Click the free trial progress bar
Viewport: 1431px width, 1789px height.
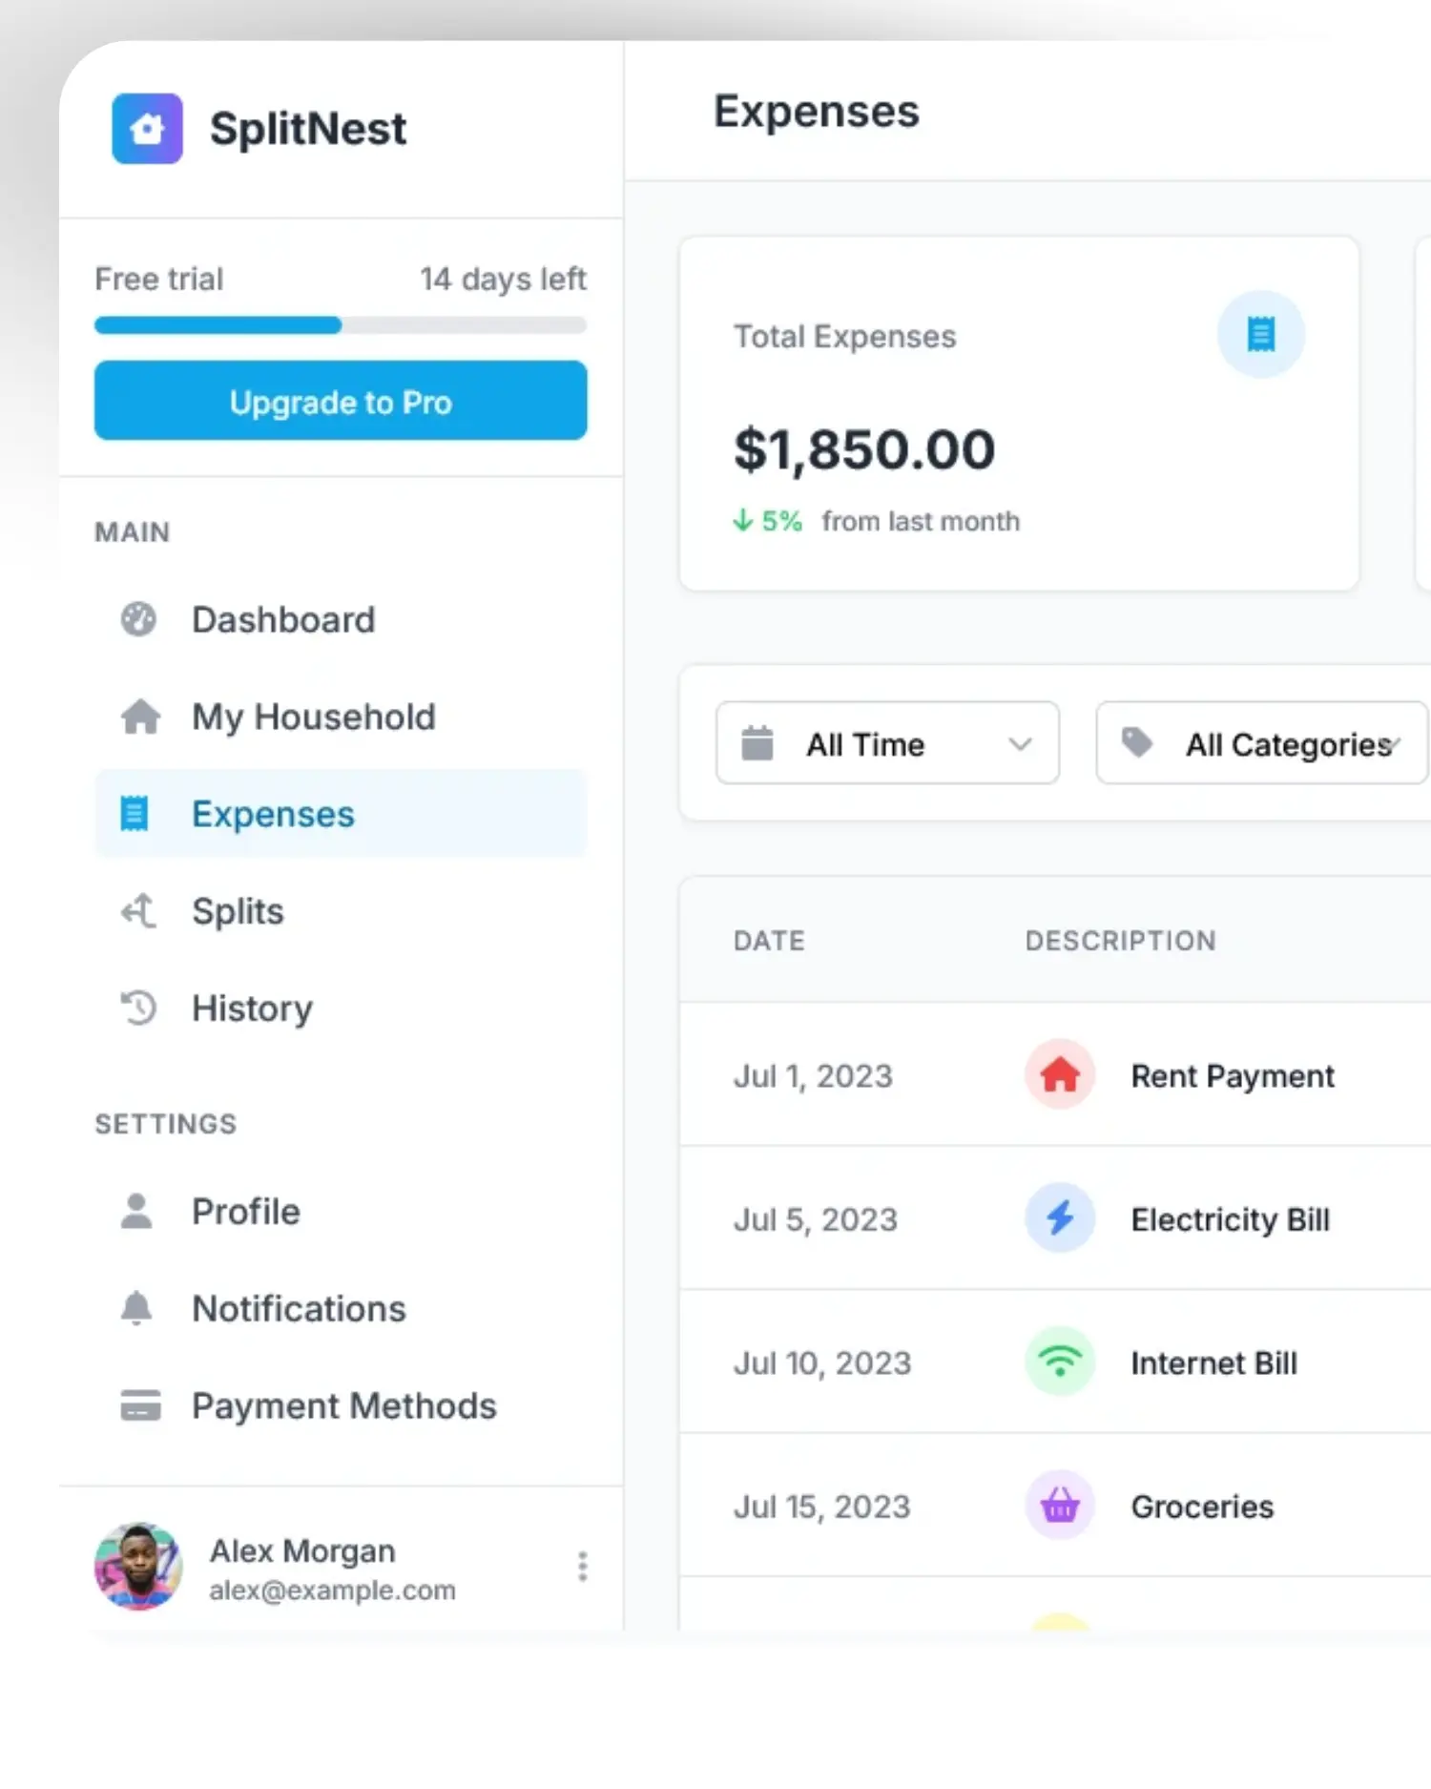[340, 325]
